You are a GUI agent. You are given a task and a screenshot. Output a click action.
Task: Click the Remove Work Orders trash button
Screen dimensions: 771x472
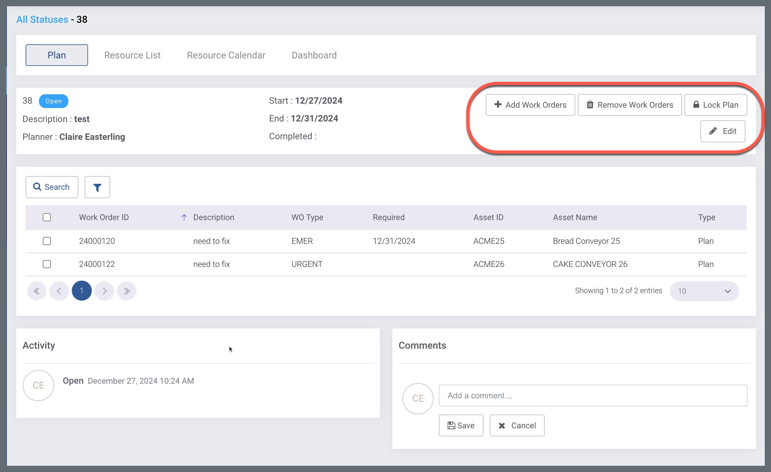pyautogui.click(x=629, y=105)
